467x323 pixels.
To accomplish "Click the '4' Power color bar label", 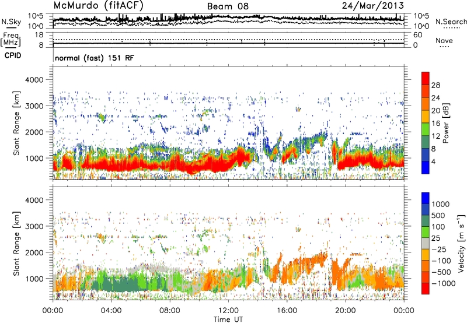I will tap(433, 162).
